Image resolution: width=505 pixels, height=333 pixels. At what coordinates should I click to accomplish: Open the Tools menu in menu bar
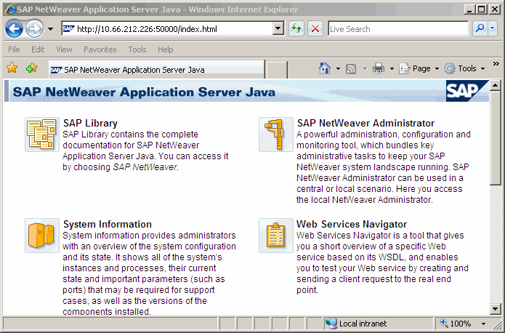[x=137, y=49]
